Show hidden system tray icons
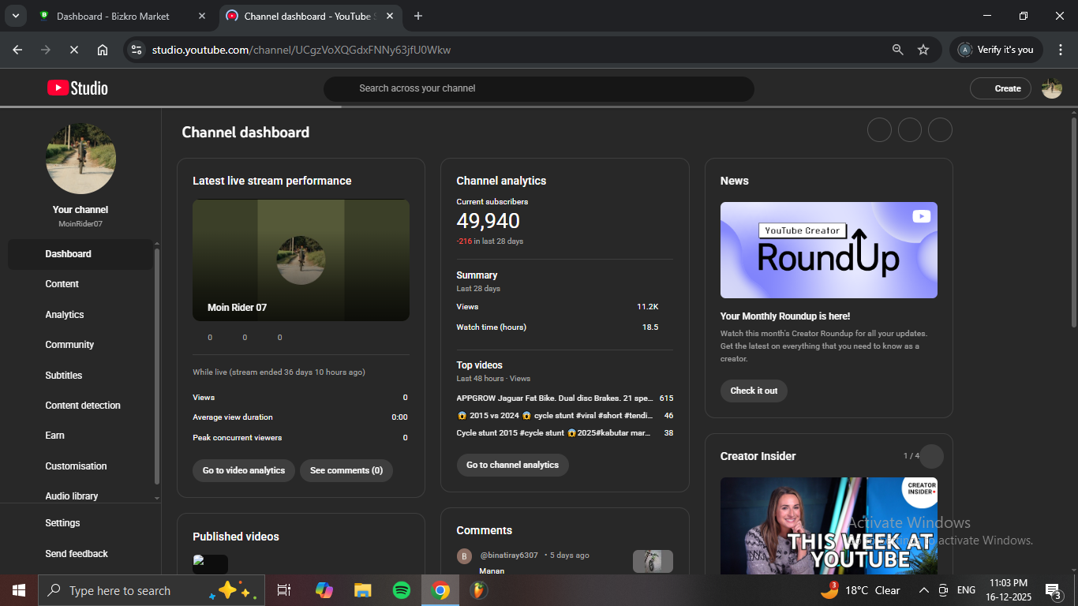Image resolution: width=1078 pixels, height=606 pixels. pos(923,590)
